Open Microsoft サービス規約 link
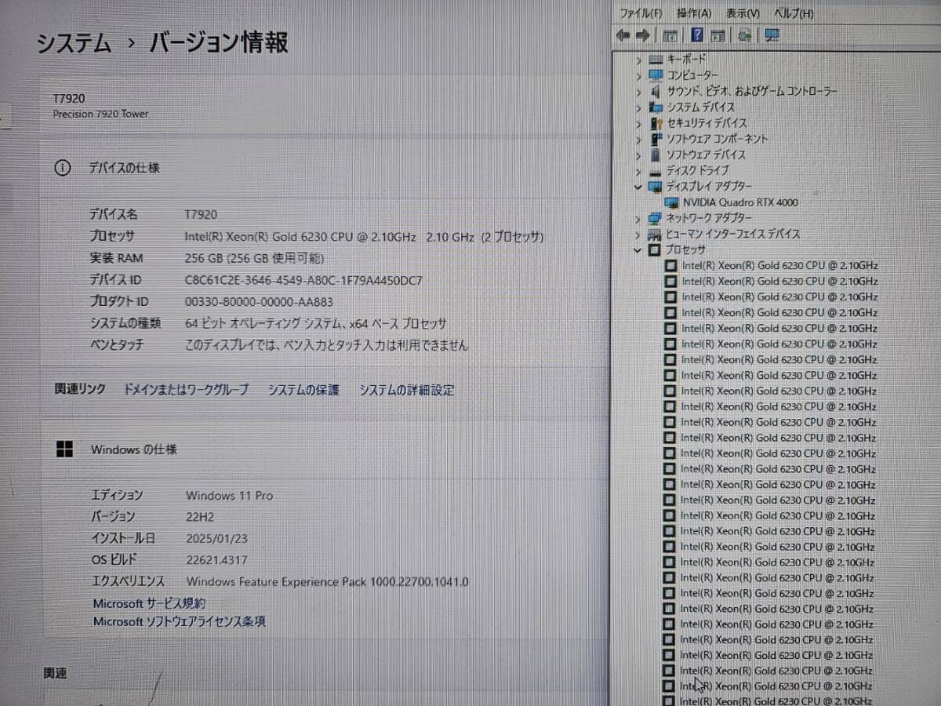This screenshot has height=706, width=941. pos(149,603)
